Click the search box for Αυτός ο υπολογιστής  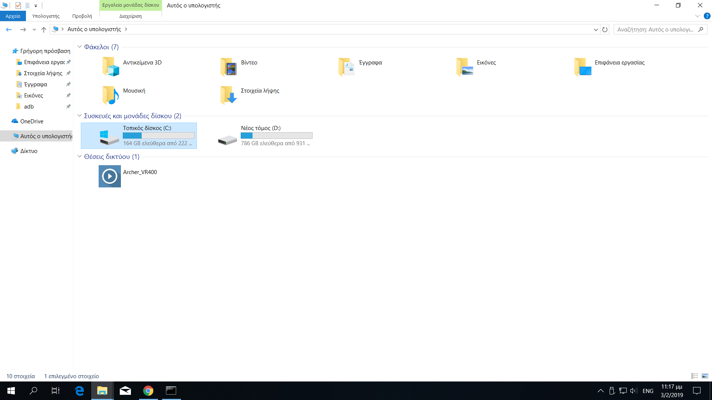[x=656, y=29]
